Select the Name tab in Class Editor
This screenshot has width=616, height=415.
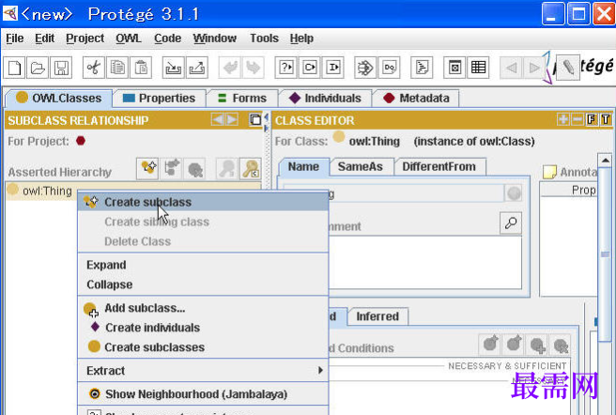pos(303,166)
